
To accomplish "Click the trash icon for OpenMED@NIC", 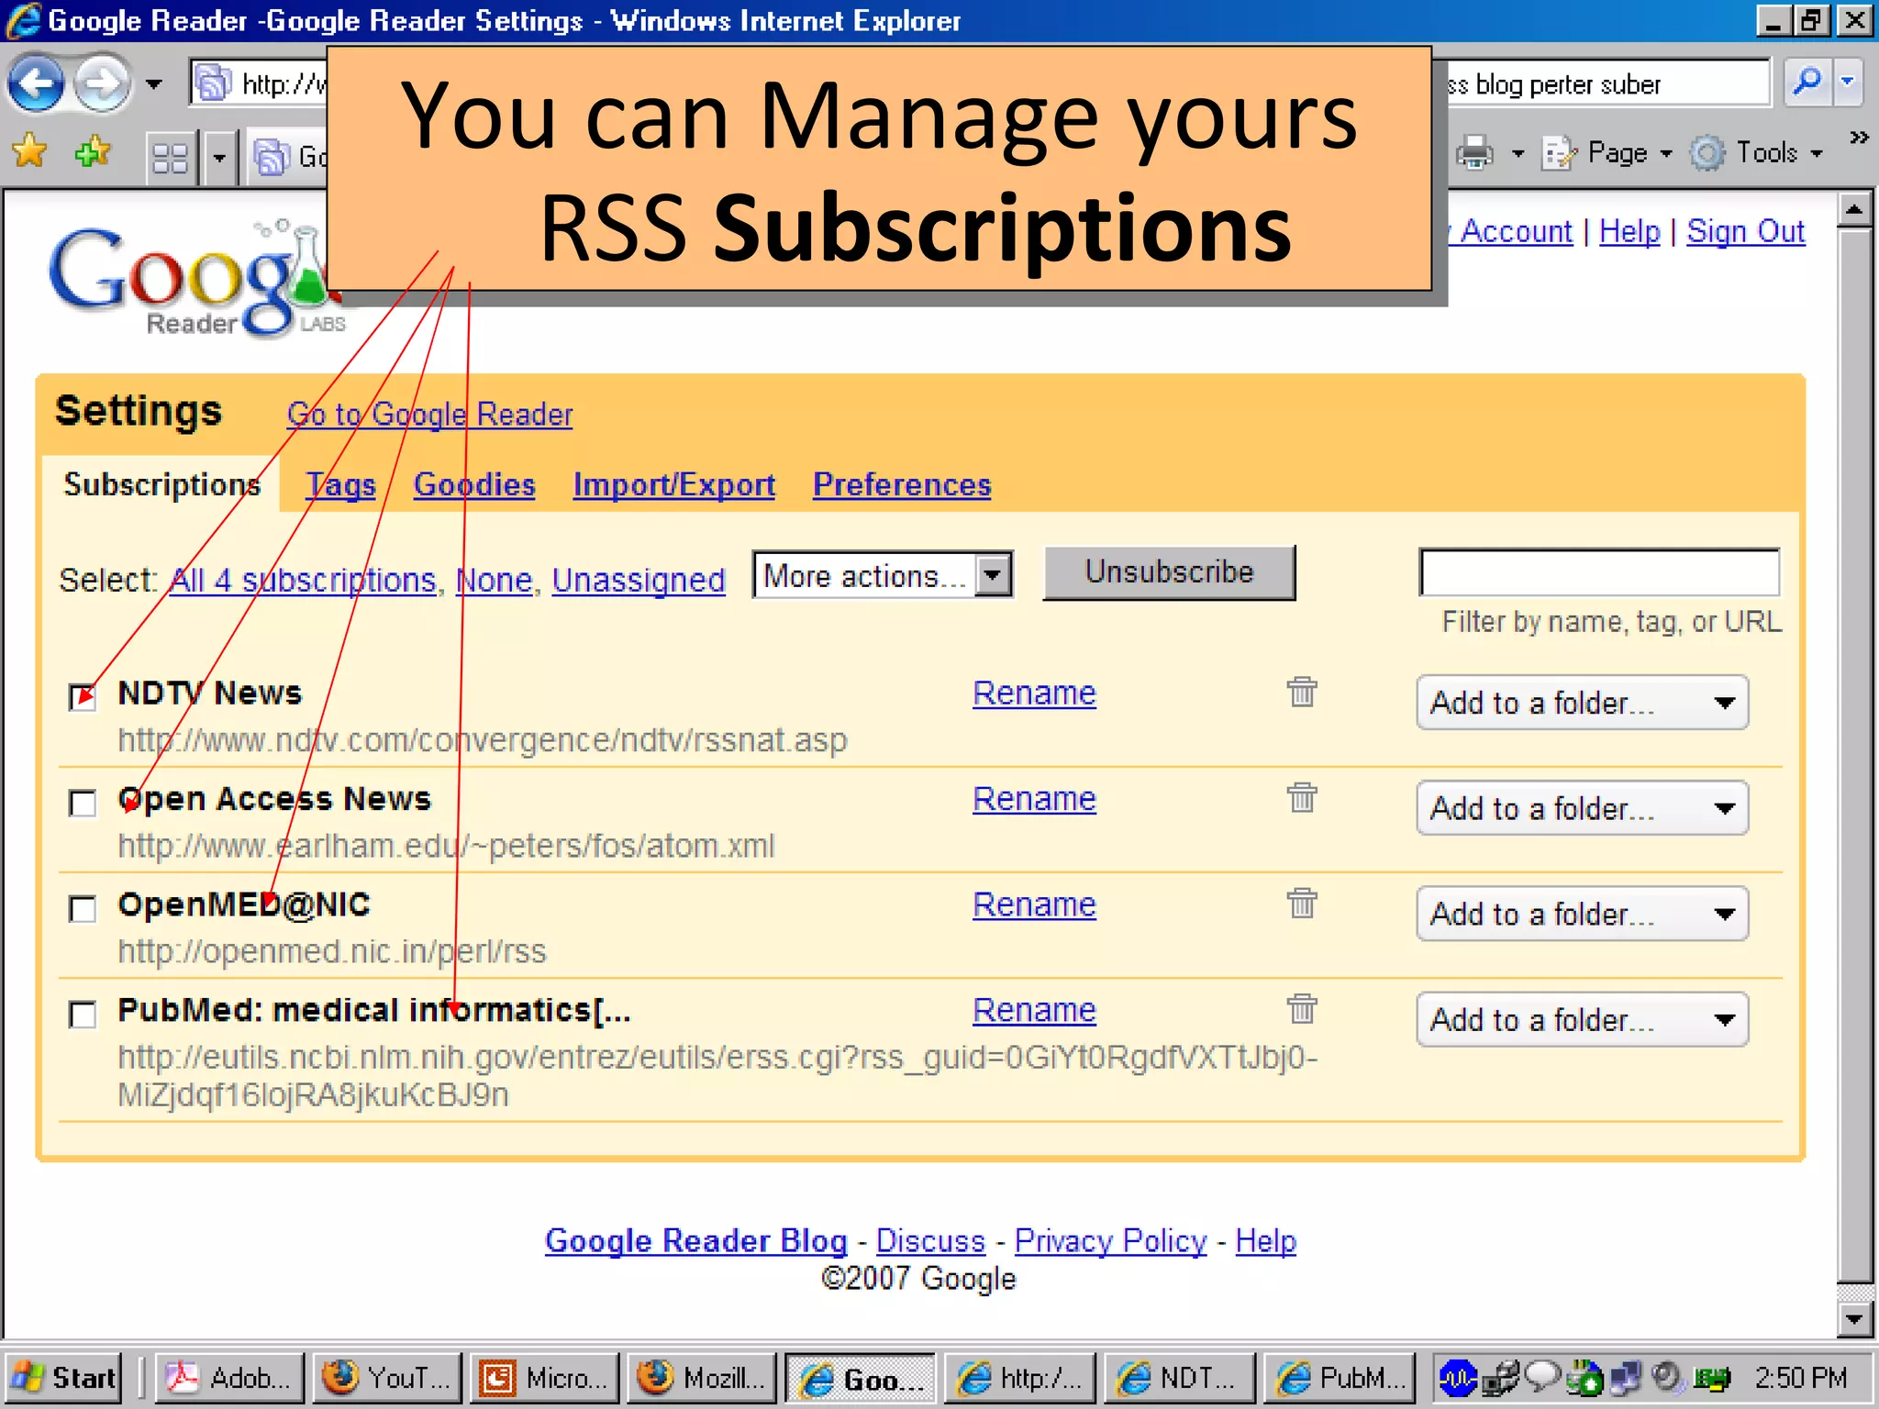I will [1302, 903].
